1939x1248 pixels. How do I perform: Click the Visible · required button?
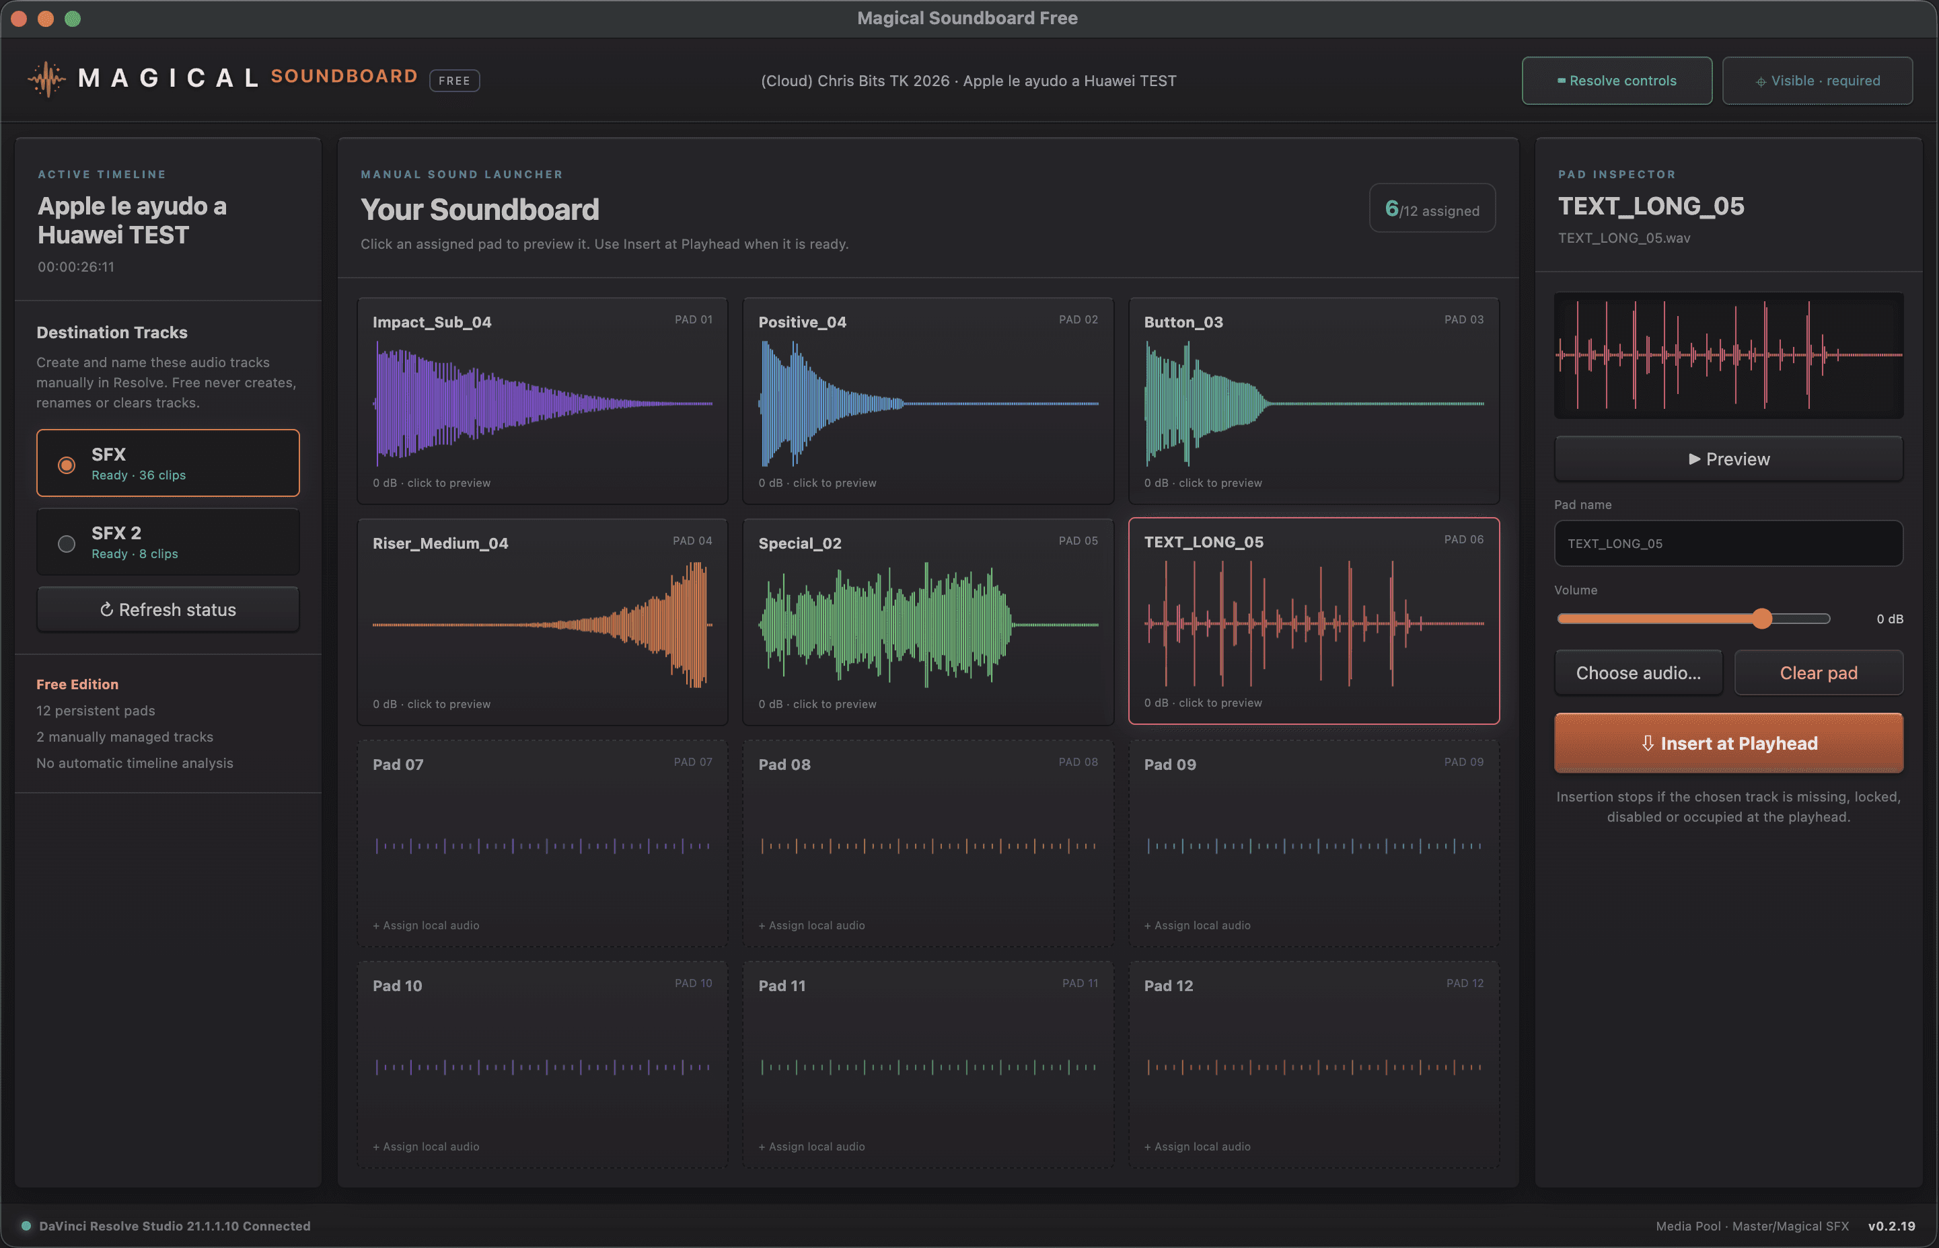1817,80
